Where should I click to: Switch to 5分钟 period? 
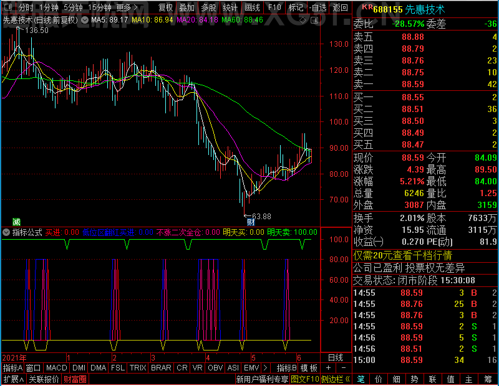(x=73, y=7)
